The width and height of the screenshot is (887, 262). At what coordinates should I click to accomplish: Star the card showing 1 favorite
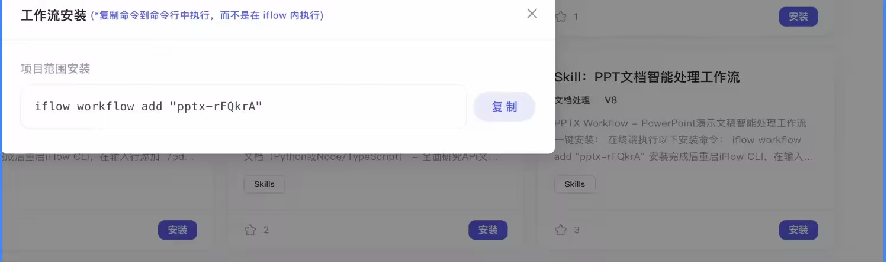tap(560, 17)
